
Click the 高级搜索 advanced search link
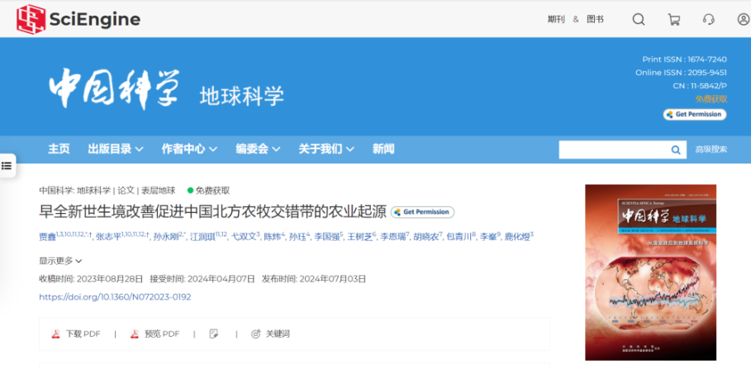[711, 149]
